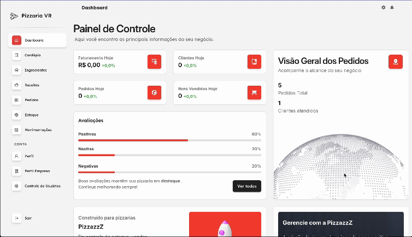Click the dotted globe visualization
The width and height of the screenshot is (412, 237).
(340, 167)
